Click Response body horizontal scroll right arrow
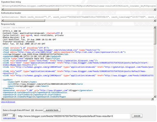The height and width of the screenshot is (122, 157). coord(152,99)
